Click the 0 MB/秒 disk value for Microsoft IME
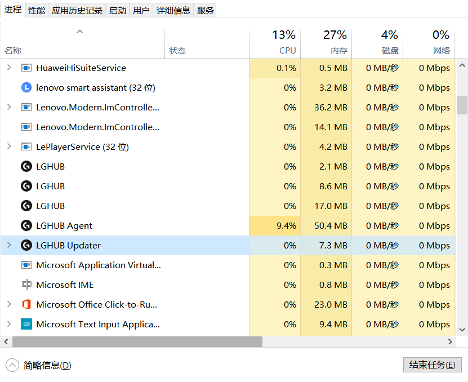The width and height of the screenshot is (468, 382). point(382,285)
